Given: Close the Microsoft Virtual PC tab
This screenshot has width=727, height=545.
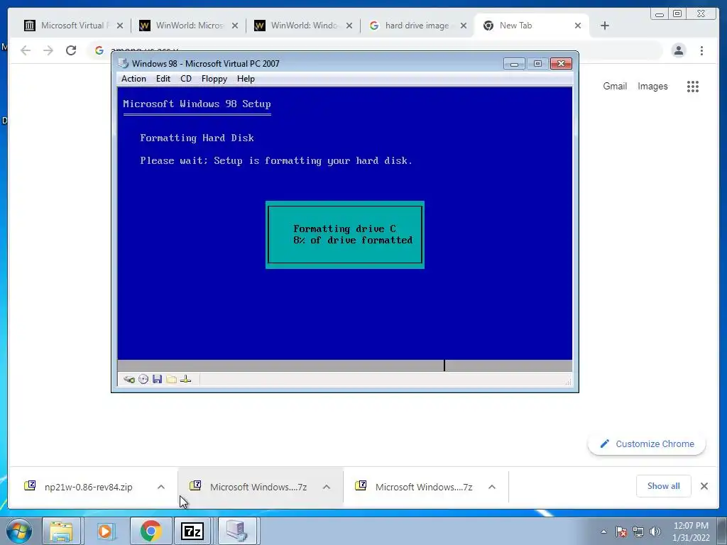Looking at the screenshot, I should (120, 26).
